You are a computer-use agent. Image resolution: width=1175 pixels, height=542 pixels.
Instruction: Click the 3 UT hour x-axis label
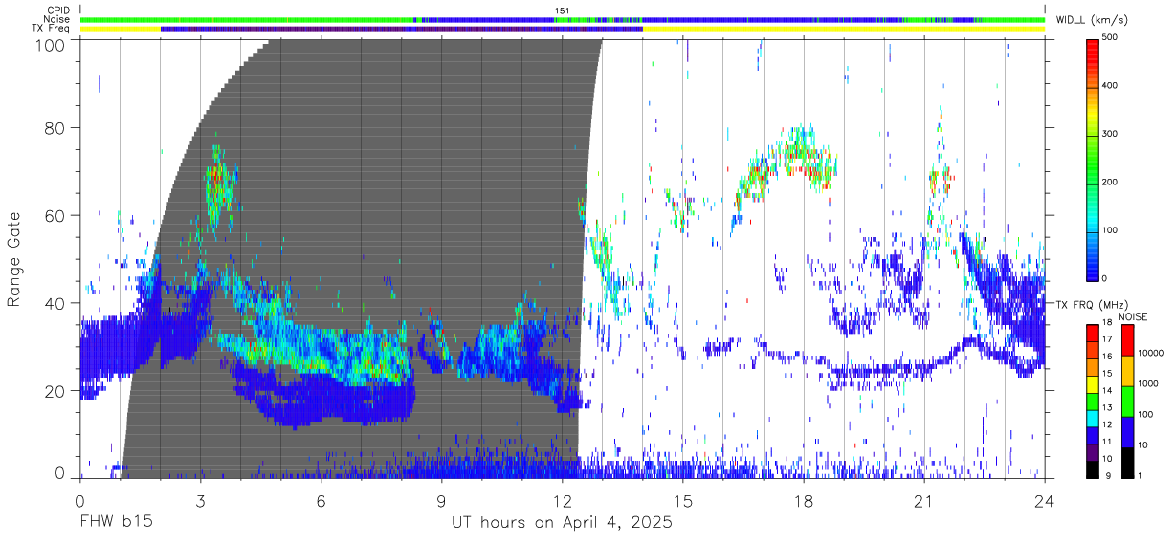click(x=200, y=500)
